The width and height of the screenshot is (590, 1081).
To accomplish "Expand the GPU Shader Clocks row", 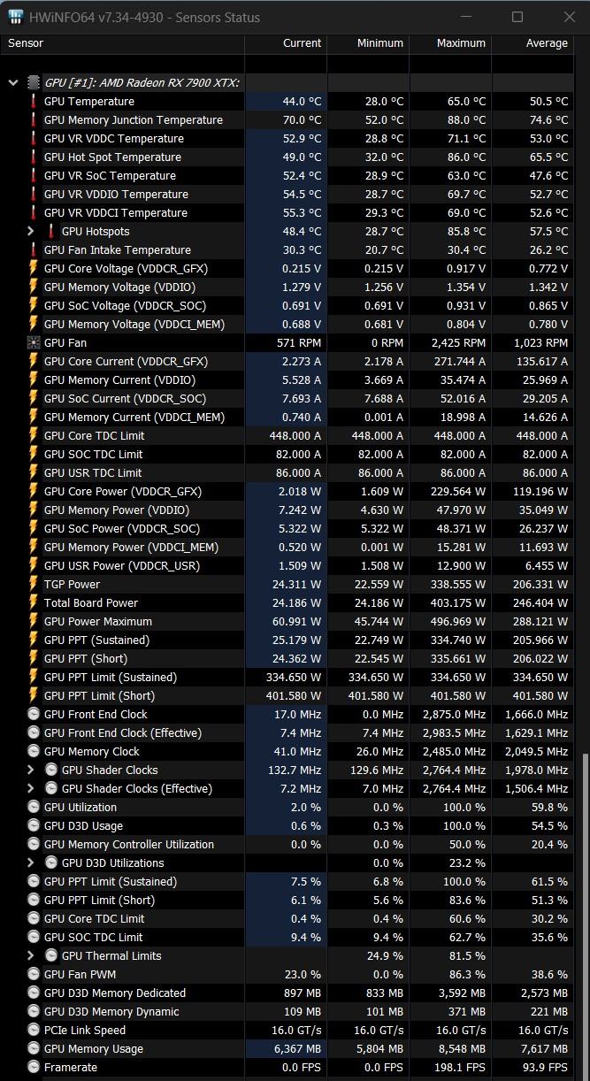I will tap(32, 770).
